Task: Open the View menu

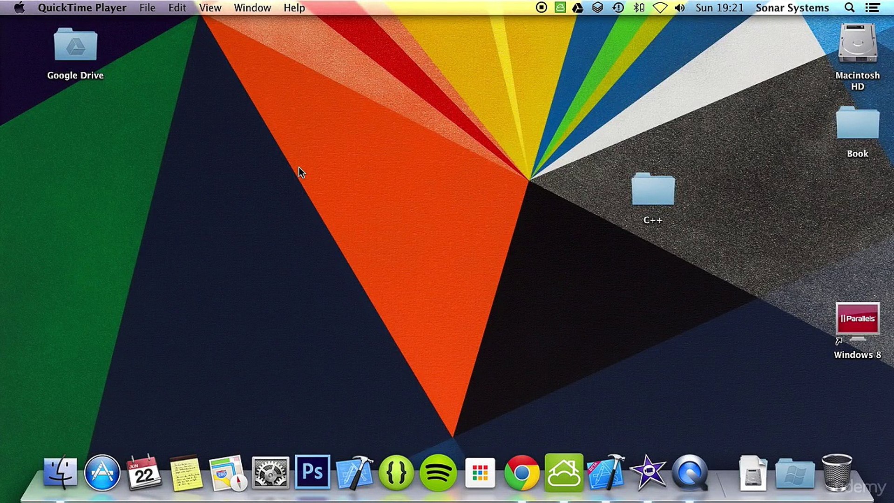Action: click(210, 8)
